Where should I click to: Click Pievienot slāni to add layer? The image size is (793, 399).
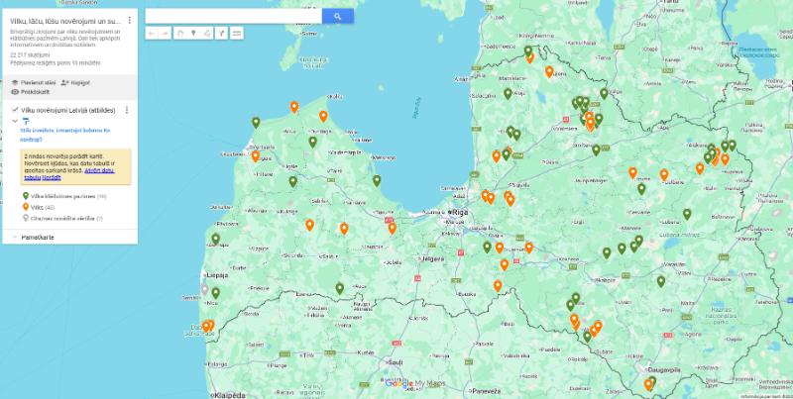tap(33, 82)
